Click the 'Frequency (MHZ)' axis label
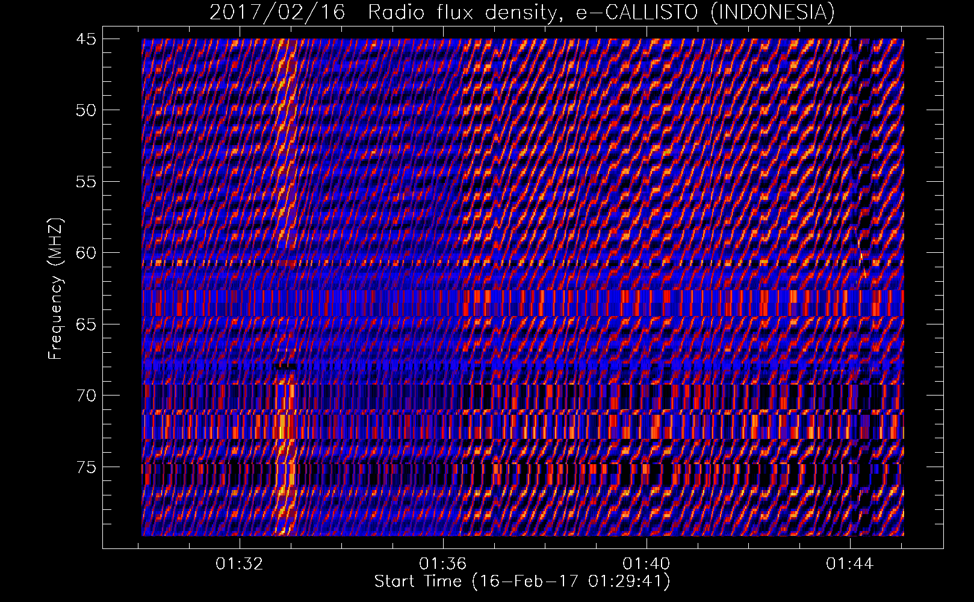The image size is (974, 602). [x=55, y=289]
